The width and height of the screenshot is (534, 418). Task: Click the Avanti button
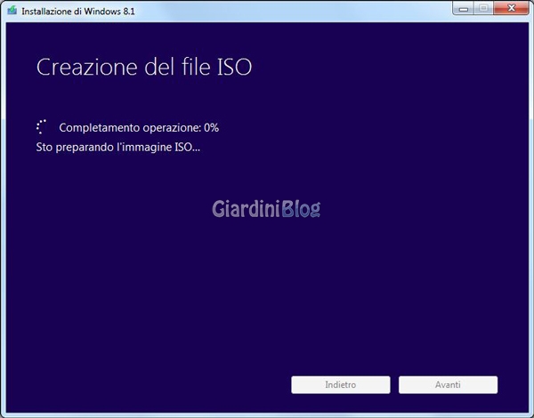point(448,384)
